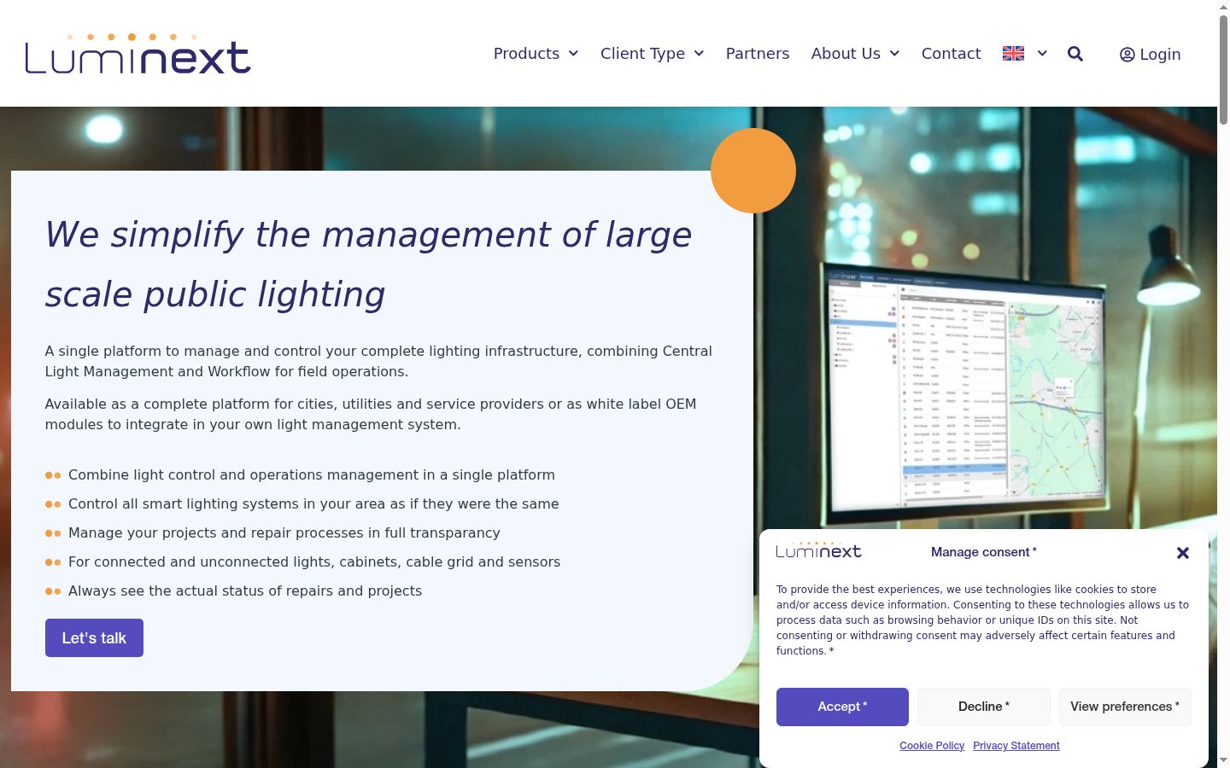Click 'Control all smart lighting systems' bullet
Image resolution: width=1230 pixels, height=768 pixels.
tap(313, 504)
